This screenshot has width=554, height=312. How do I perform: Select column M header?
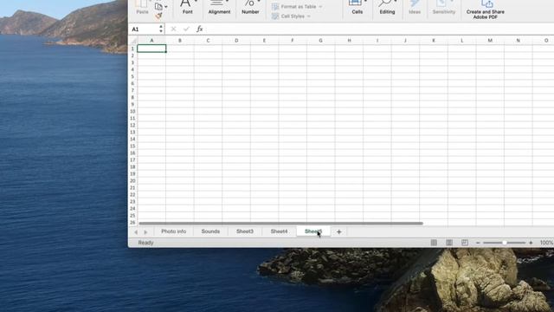pos(490,41)
